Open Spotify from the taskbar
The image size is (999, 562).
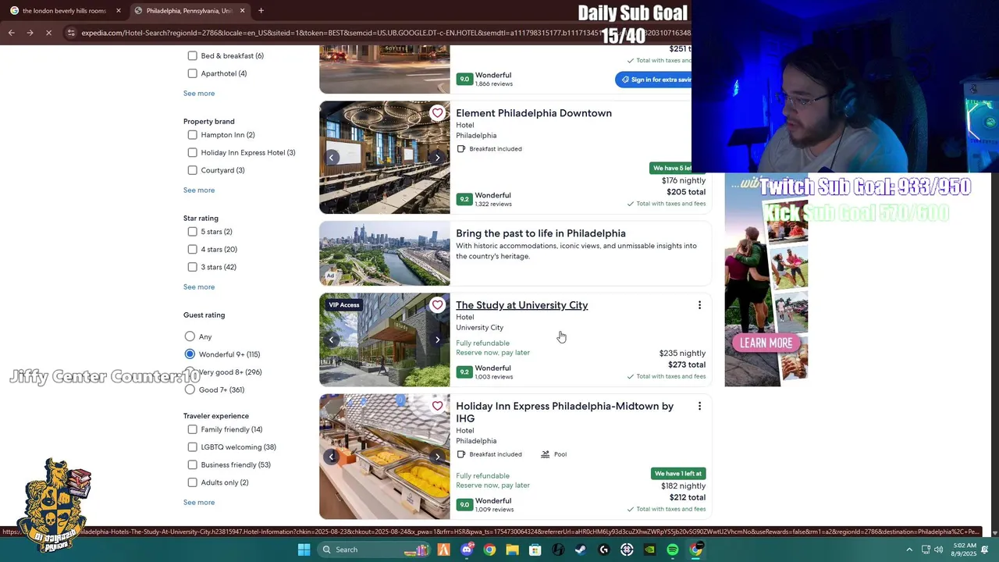(672, 550)
